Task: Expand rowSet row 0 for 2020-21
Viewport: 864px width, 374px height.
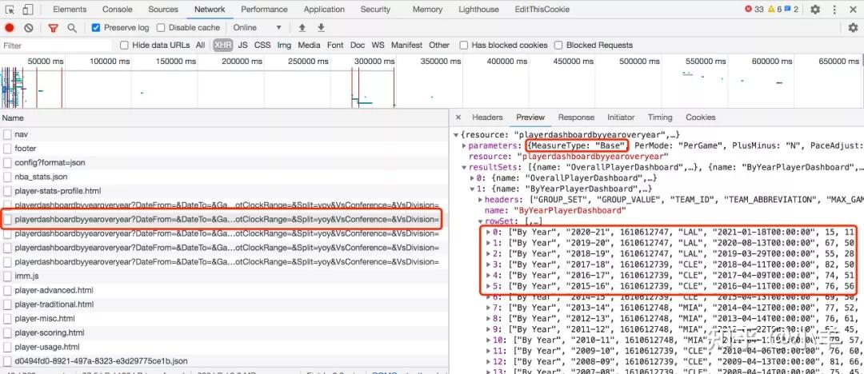Action: point(488,232)
